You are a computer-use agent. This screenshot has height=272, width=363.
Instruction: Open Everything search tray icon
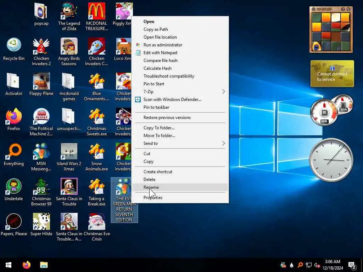[x=300, y=265]
